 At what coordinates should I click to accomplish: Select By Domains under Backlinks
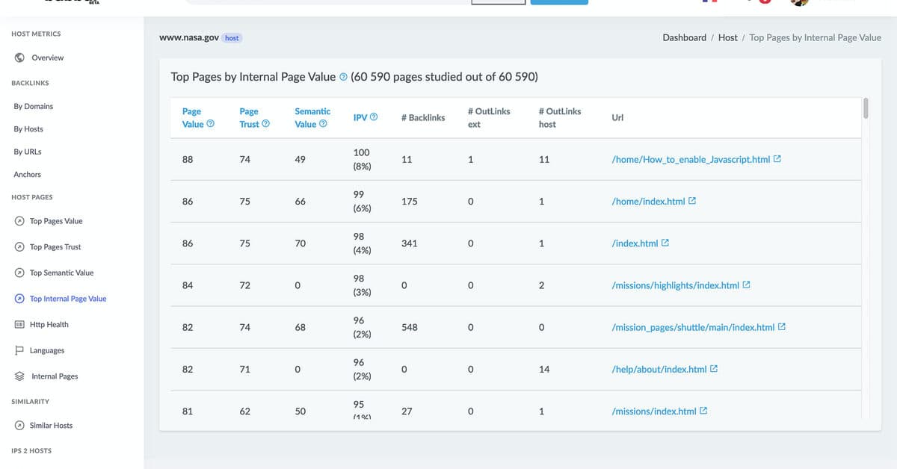[33, 106]
